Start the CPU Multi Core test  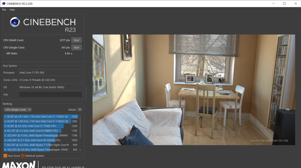click(x=77, y=40)
